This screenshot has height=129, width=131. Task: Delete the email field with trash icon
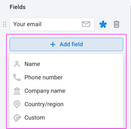point(117,24)
